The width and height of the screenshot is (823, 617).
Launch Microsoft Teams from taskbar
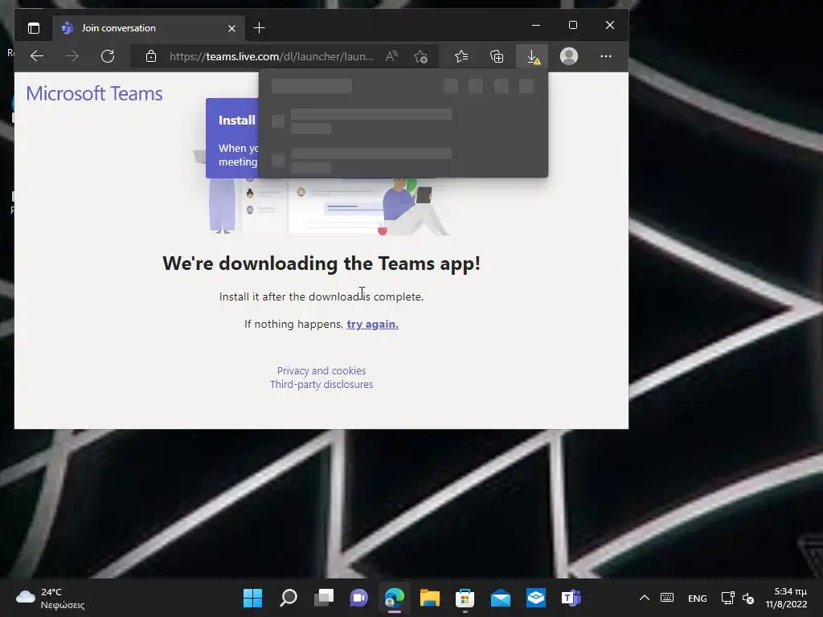coord(571,598)
